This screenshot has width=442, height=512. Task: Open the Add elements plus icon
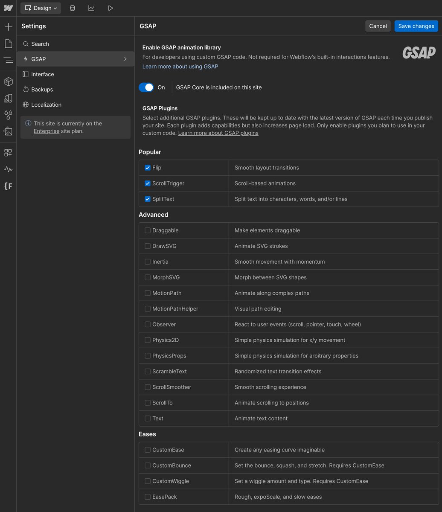8,27
